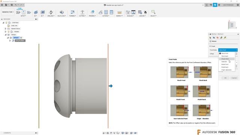
Task: Click the Multi-Axis toolpath icon
Action: coord(61,12)
